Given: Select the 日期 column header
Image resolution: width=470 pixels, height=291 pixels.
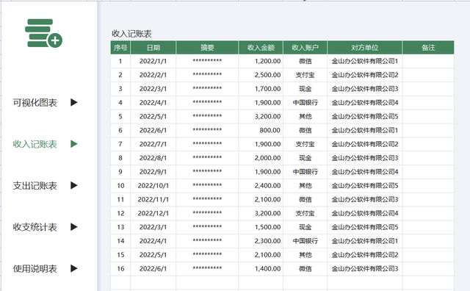Looking at the screenshot, I should 153,48.
